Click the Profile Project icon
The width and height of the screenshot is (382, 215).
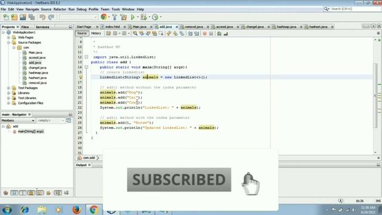point(155,17)
